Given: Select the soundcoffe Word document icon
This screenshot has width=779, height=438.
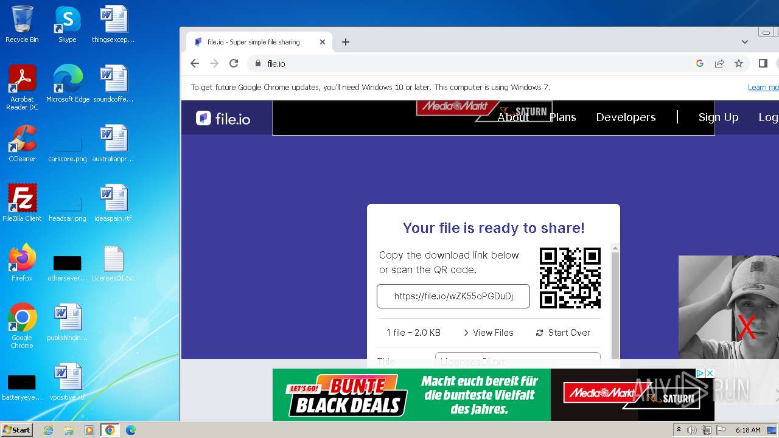Looking at the screenshot, I should click(113, 84).
